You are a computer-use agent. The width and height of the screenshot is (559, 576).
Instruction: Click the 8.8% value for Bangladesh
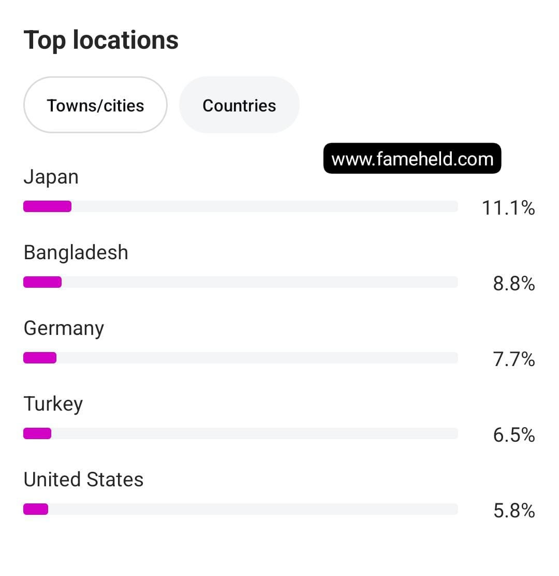click(514, 283)
